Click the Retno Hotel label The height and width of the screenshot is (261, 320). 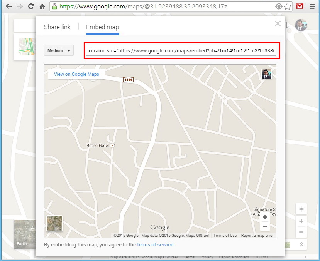coord(98,146)
